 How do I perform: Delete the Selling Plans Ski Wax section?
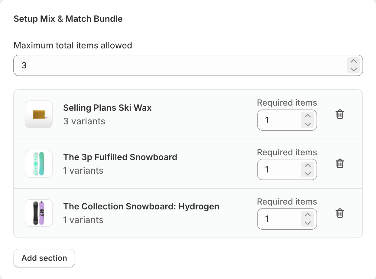(x=340, y=114)
